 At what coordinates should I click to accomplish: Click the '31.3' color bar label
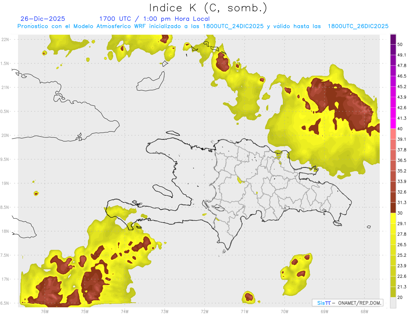[x=402, y=202]
